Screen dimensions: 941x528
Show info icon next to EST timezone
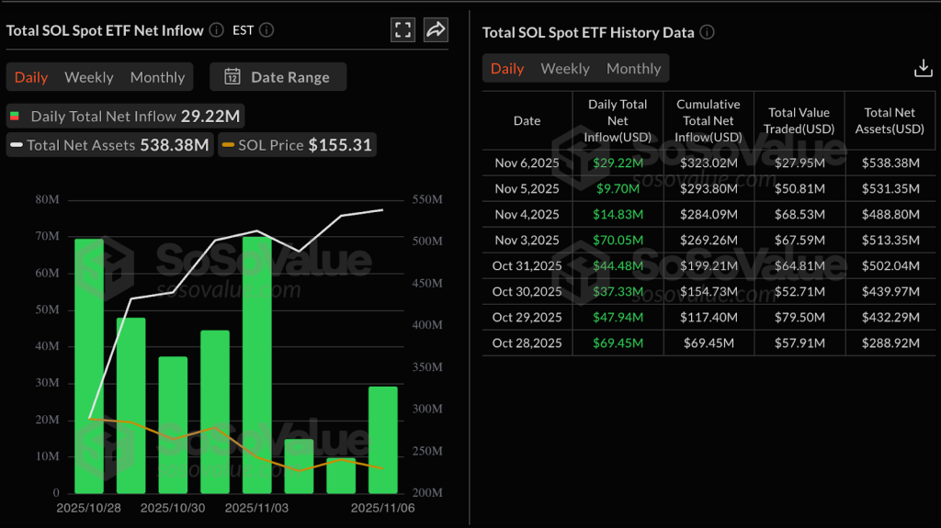point(266,30)
